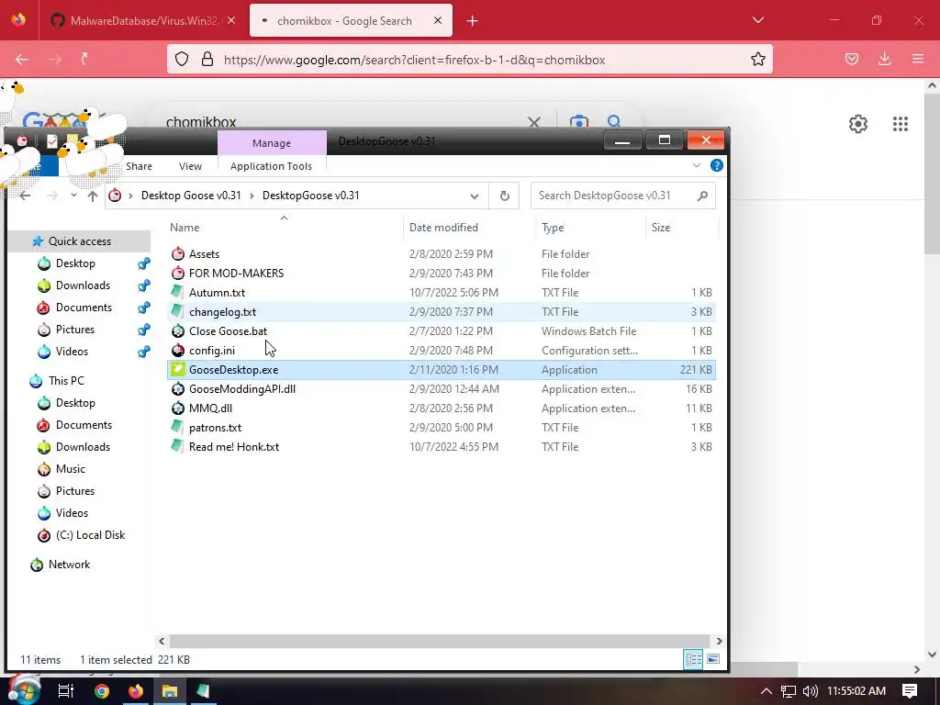The width and height of the screenshot is (940, 705).
Task: Open the View ribbon tab
Action: pos(190,166)
